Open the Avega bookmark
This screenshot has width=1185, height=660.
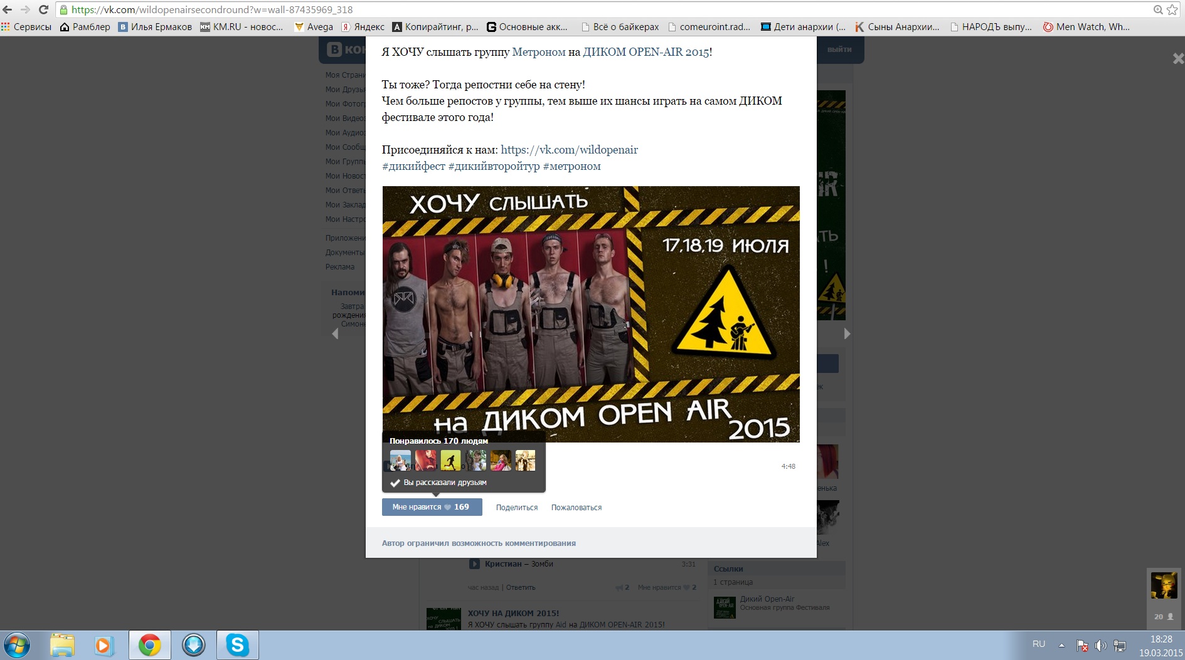click(x=314, y=27)
